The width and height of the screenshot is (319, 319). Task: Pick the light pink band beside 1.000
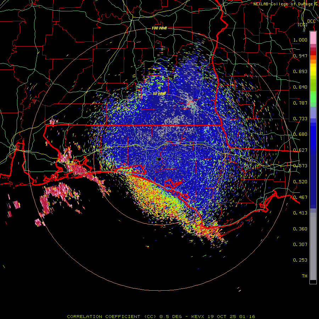click(x=313, y=38)
